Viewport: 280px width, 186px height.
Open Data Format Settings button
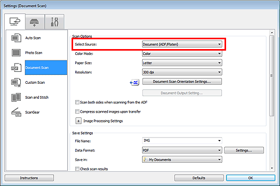click(244, 150)
